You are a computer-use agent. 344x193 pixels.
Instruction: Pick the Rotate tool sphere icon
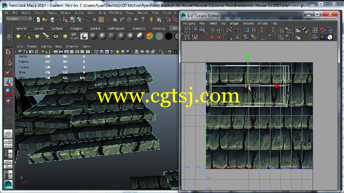point(8,92)
